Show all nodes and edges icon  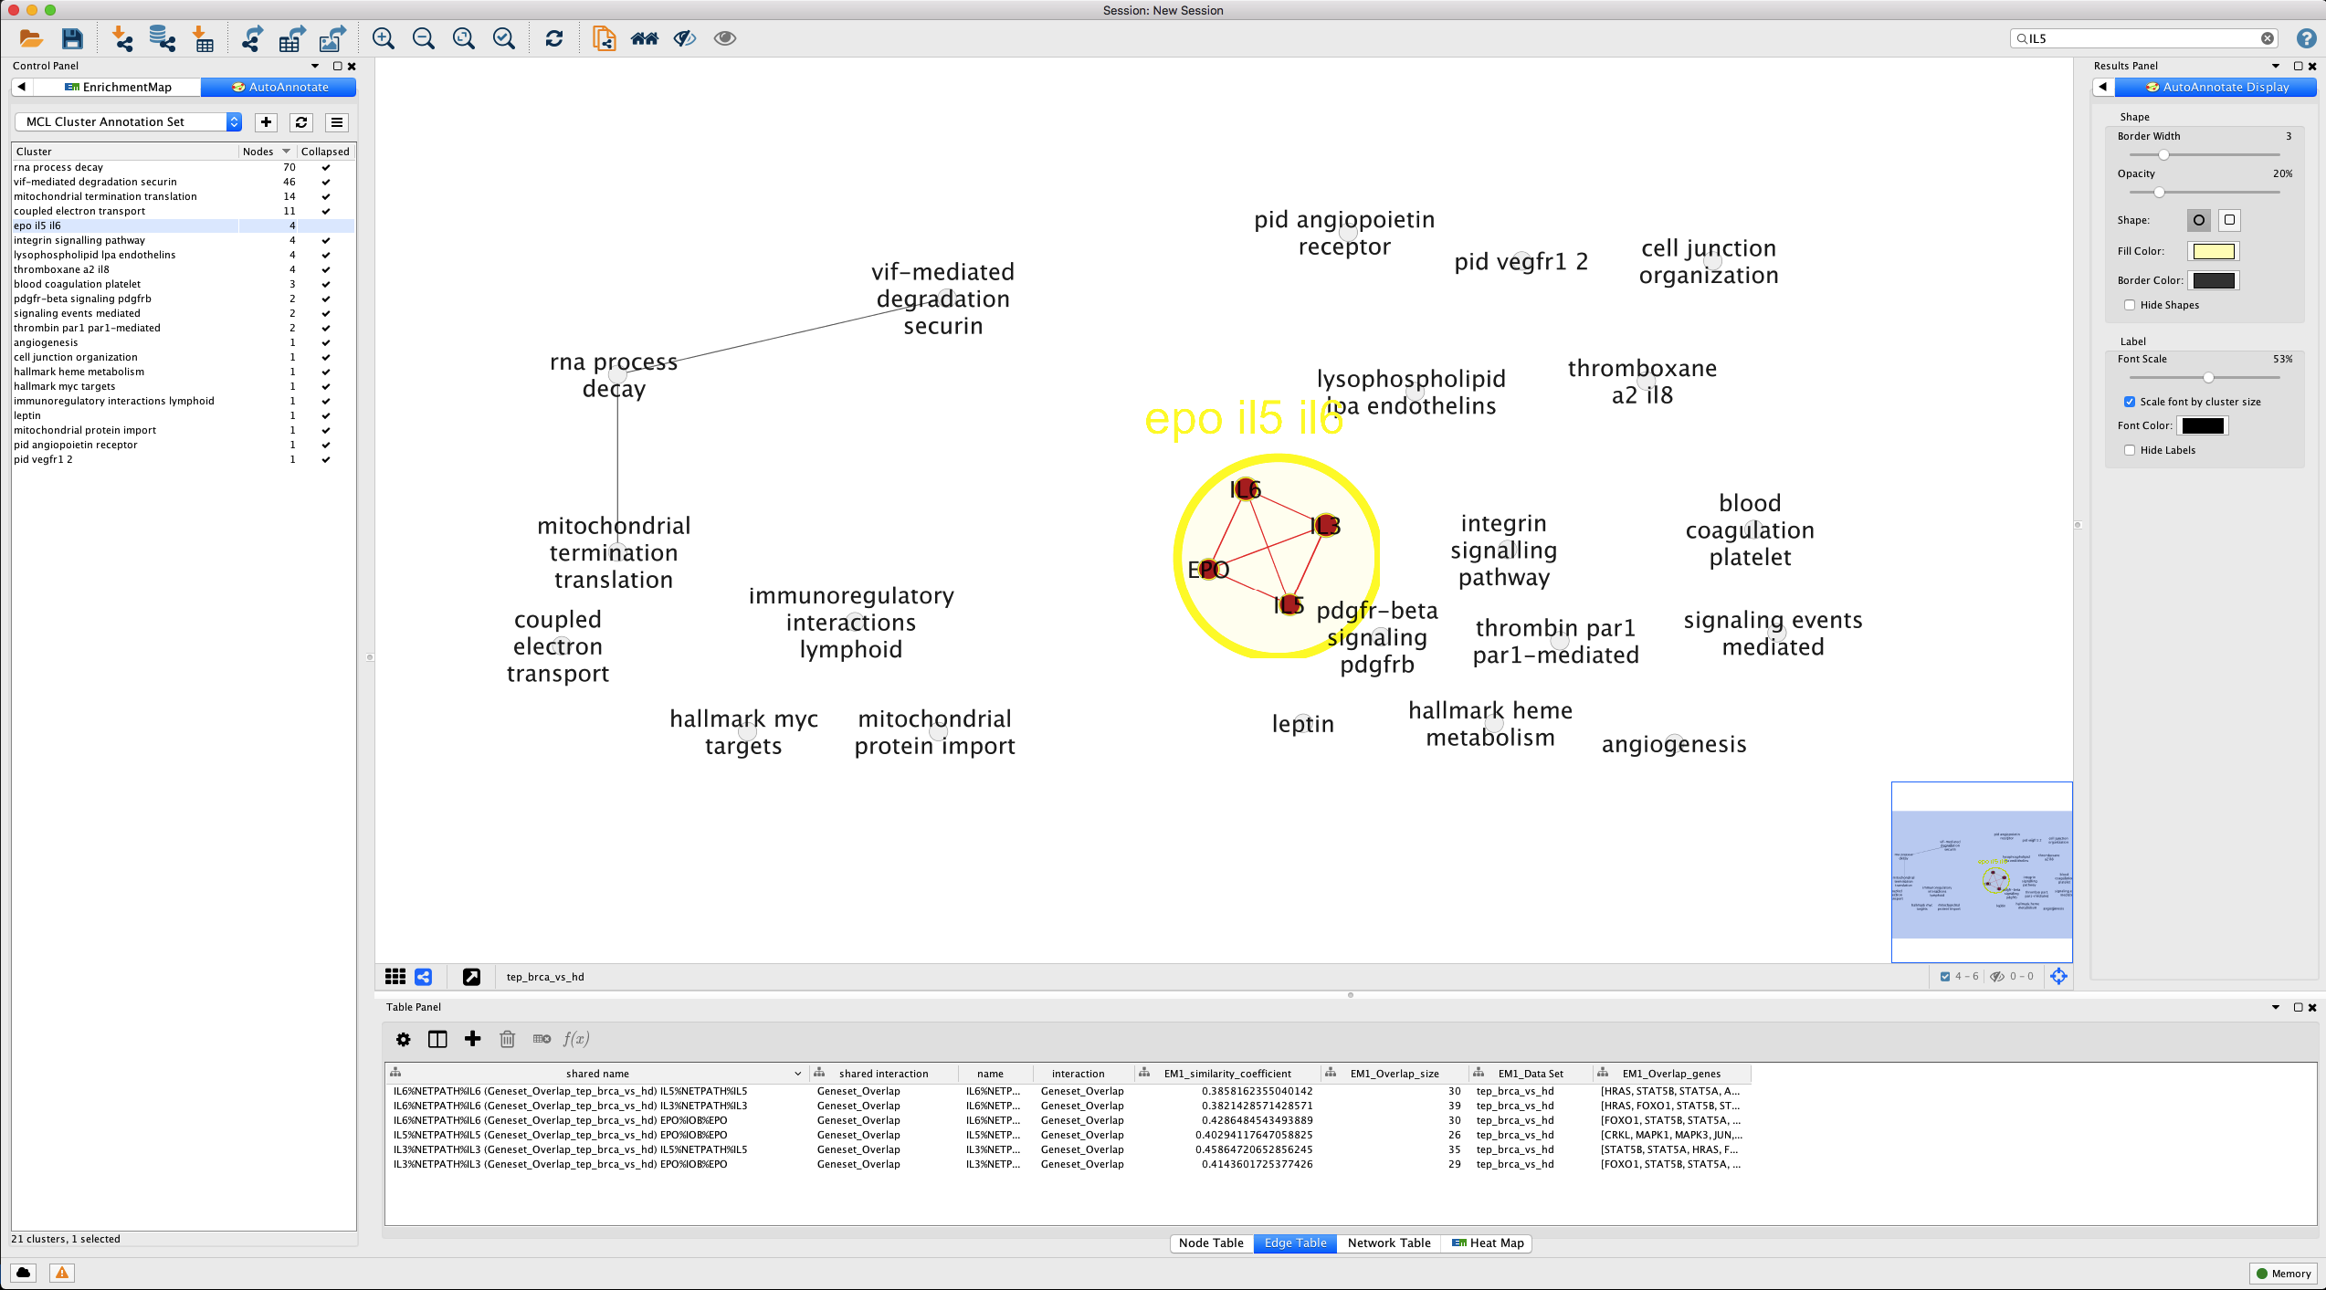tap(725, 38)
